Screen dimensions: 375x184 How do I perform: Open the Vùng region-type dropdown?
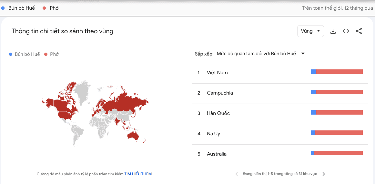click(x=310, y=31)
